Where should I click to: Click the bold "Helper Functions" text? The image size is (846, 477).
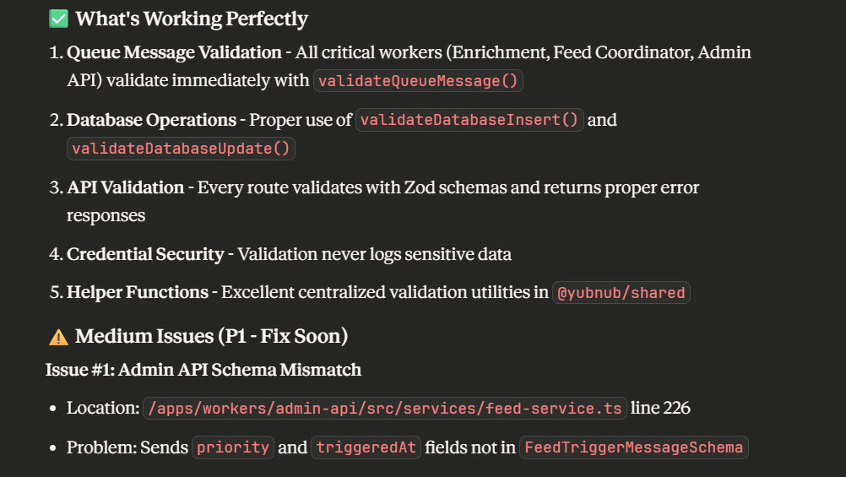pos(137,293)
